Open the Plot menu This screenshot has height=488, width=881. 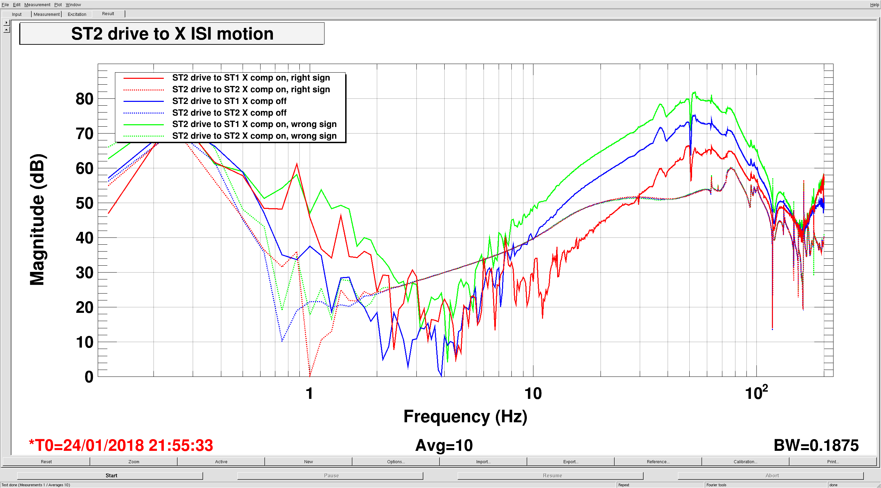[58, 4]
